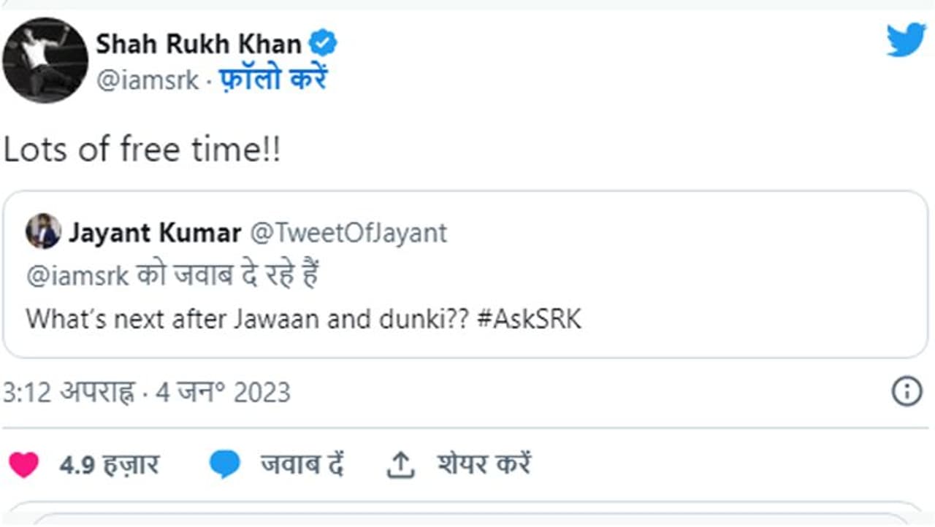The image size is (935, 527).
Task: Follow via the फ़ॉलो करें link
Action: point(273,79)
